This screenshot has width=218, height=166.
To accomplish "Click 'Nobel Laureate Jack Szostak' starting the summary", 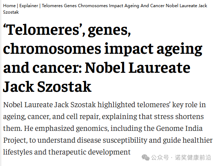I will tap(50, 105).
